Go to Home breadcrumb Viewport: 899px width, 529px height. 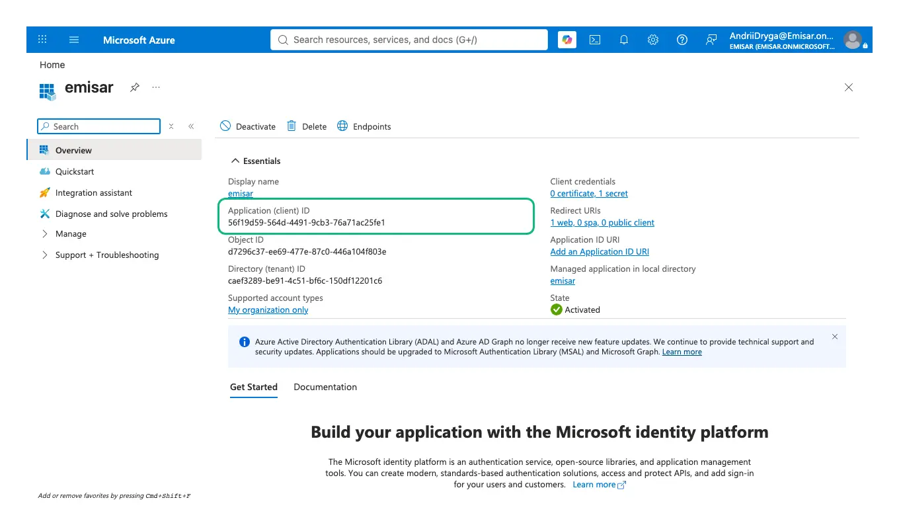click(52, 65)
